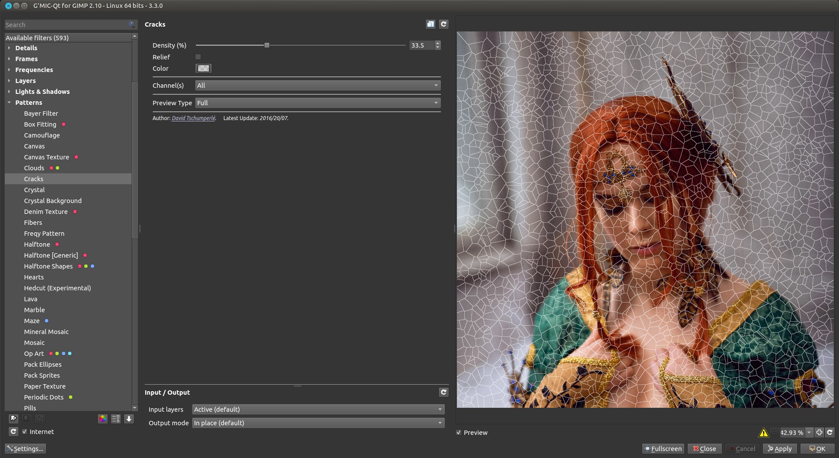Image resolution: width=839 pixels, height=458 pixels.
Task: Decrease Density value with down stepper
Action: [x=438, y=47]
